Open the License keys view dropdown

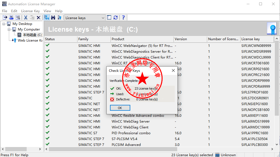tap(85, 18)
